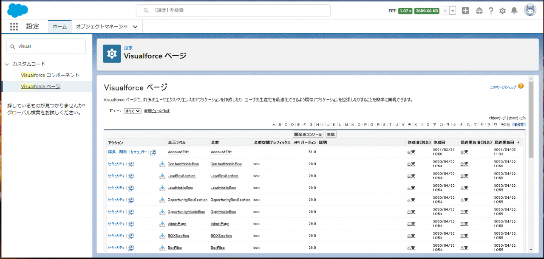Image resolution: width=544 pixels, height=259 pixels.
Task: Click the 新規 button
Action: point(331,134)
